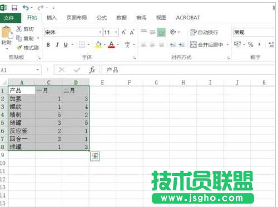Click the Quick Analysis button below table
The height and width of the screenshot is (207, 278).
tap(95, 156)
